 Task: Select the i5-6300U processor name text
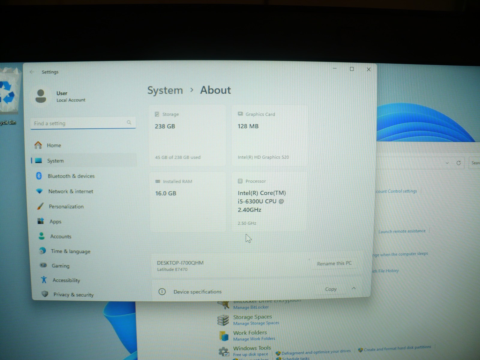tap(262, 201)
